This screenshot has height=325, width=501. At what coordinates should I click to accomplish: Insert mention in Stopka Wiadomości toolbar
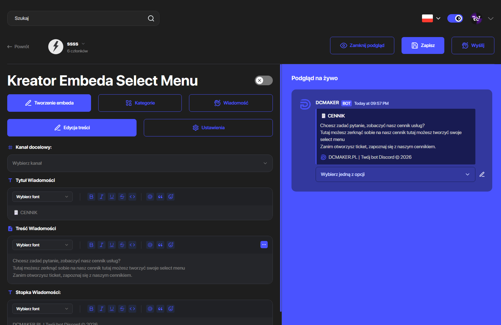pos(150,309)
